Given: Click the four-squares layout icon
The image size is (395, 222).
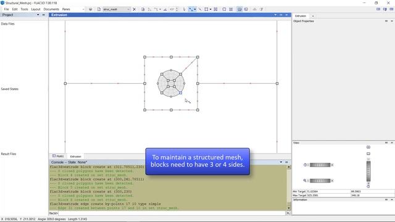Looking at the screenshot, I should click(231, 9).
